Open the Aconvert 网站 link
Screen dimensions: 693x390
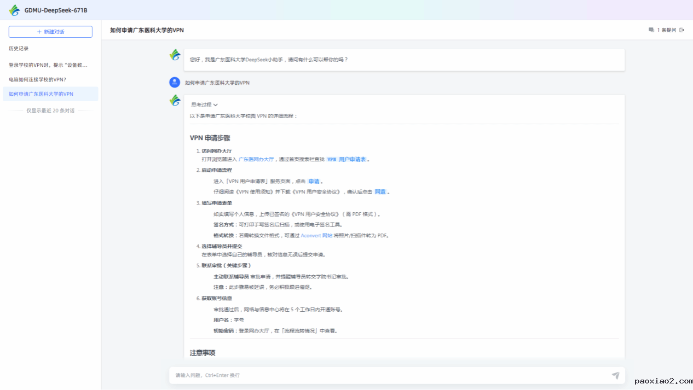[316, 236]
